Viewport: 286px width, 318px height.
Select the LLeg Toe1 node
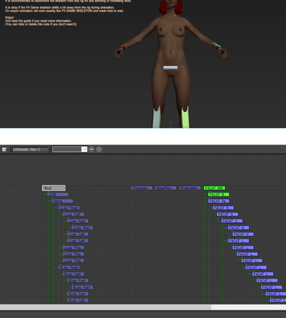coord(82,228)
